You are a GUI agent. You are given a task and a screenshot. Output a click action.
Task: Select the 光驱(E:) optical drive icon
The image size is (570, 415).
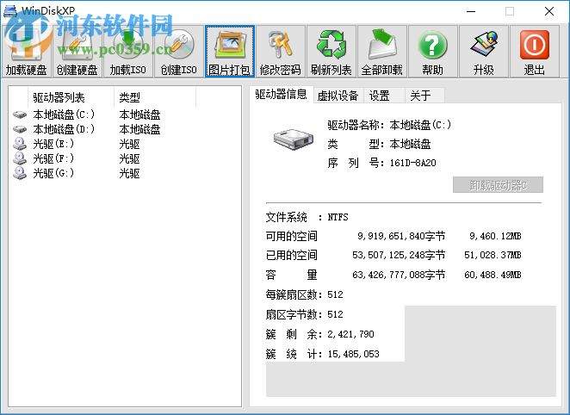[x=20, y=144]
